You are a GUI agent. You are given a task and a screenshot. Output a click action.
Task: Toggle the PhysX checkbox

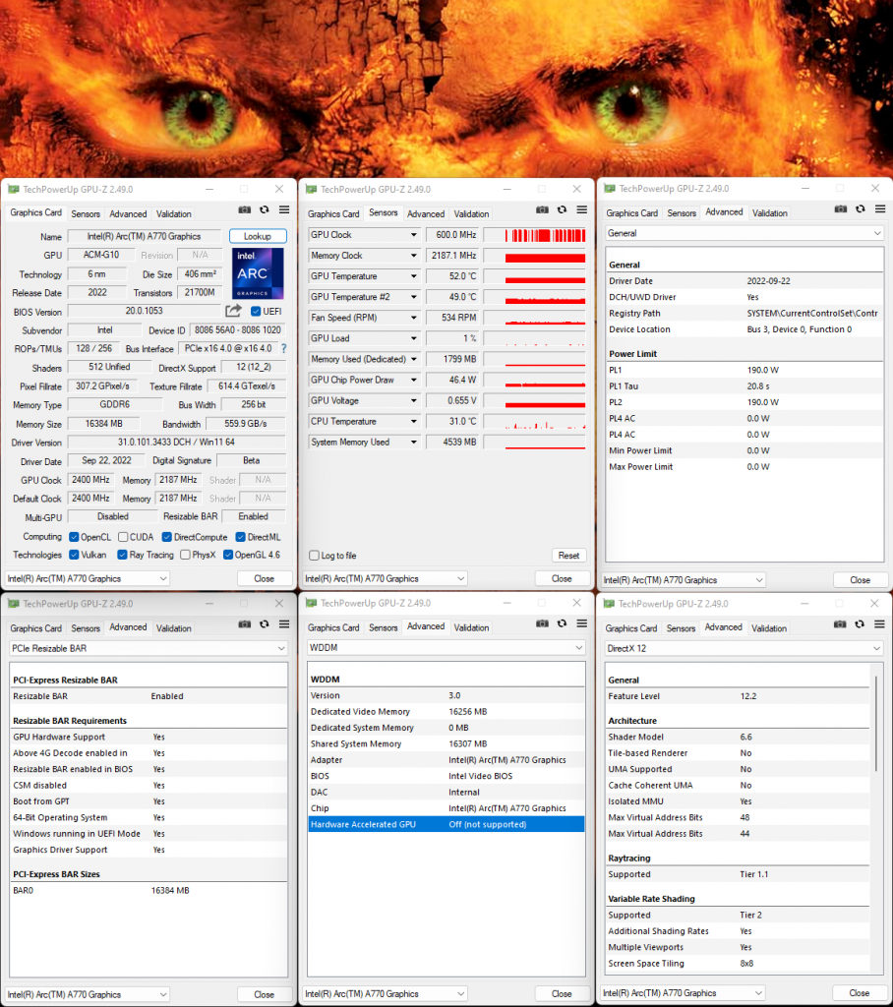(185, 555)
